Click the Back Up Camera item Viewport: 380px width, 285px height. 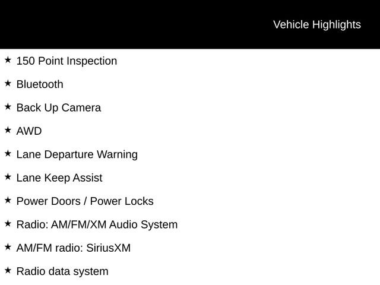pos(59,108)
